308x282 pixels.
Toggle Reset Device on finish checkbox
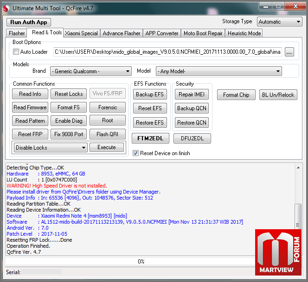click(136, 153)
